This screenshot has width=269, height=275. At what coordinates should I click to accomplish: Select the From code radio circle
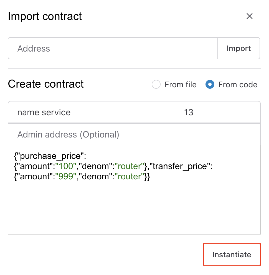click(x=210, y=85)
